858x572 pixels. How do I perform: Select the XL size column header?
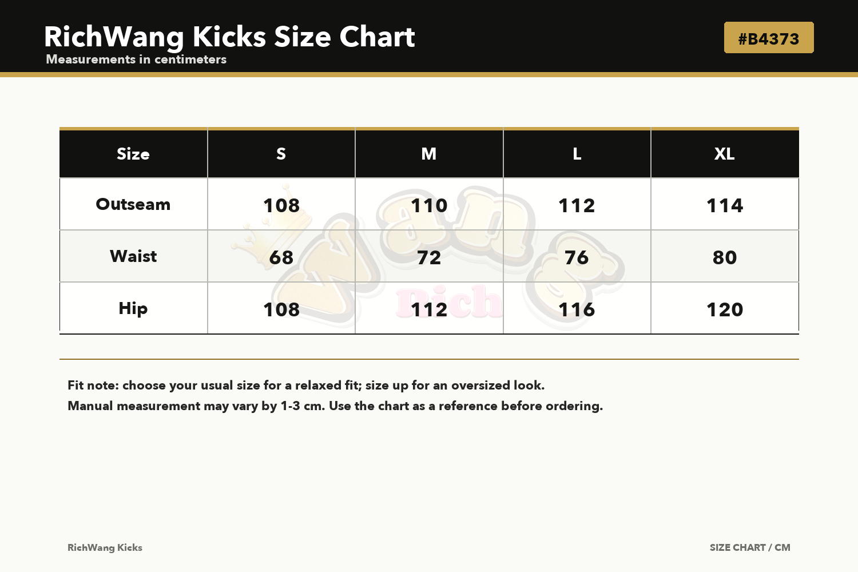725,153
